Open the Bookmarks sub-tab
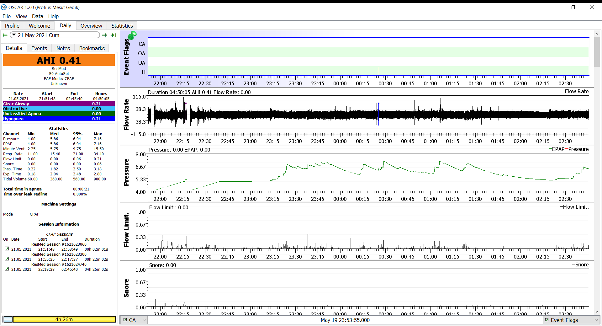 (x=92, y=48)
